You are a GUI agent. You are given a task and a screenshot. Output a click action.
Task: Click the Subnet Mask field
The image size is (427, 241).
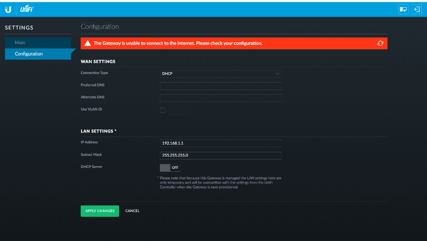point(221,155)
